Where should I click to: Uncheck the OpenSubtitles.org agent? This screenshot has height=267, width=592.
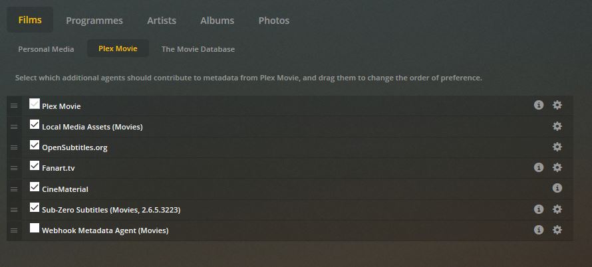35,145
